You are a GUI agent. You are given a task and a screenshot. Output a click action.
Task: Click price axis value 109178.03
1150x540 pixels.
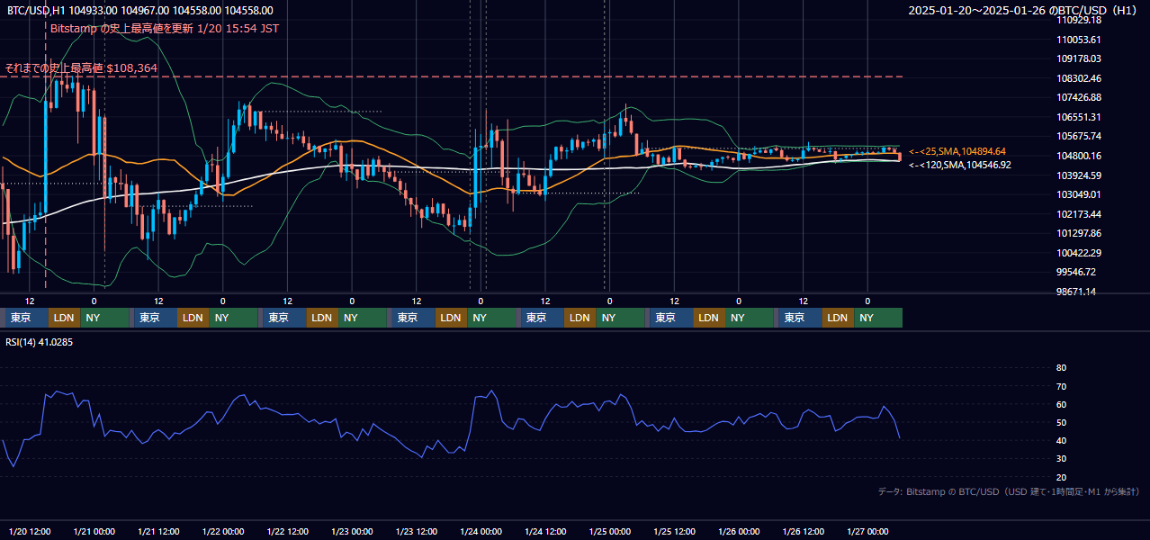(x=1078, y=58)
